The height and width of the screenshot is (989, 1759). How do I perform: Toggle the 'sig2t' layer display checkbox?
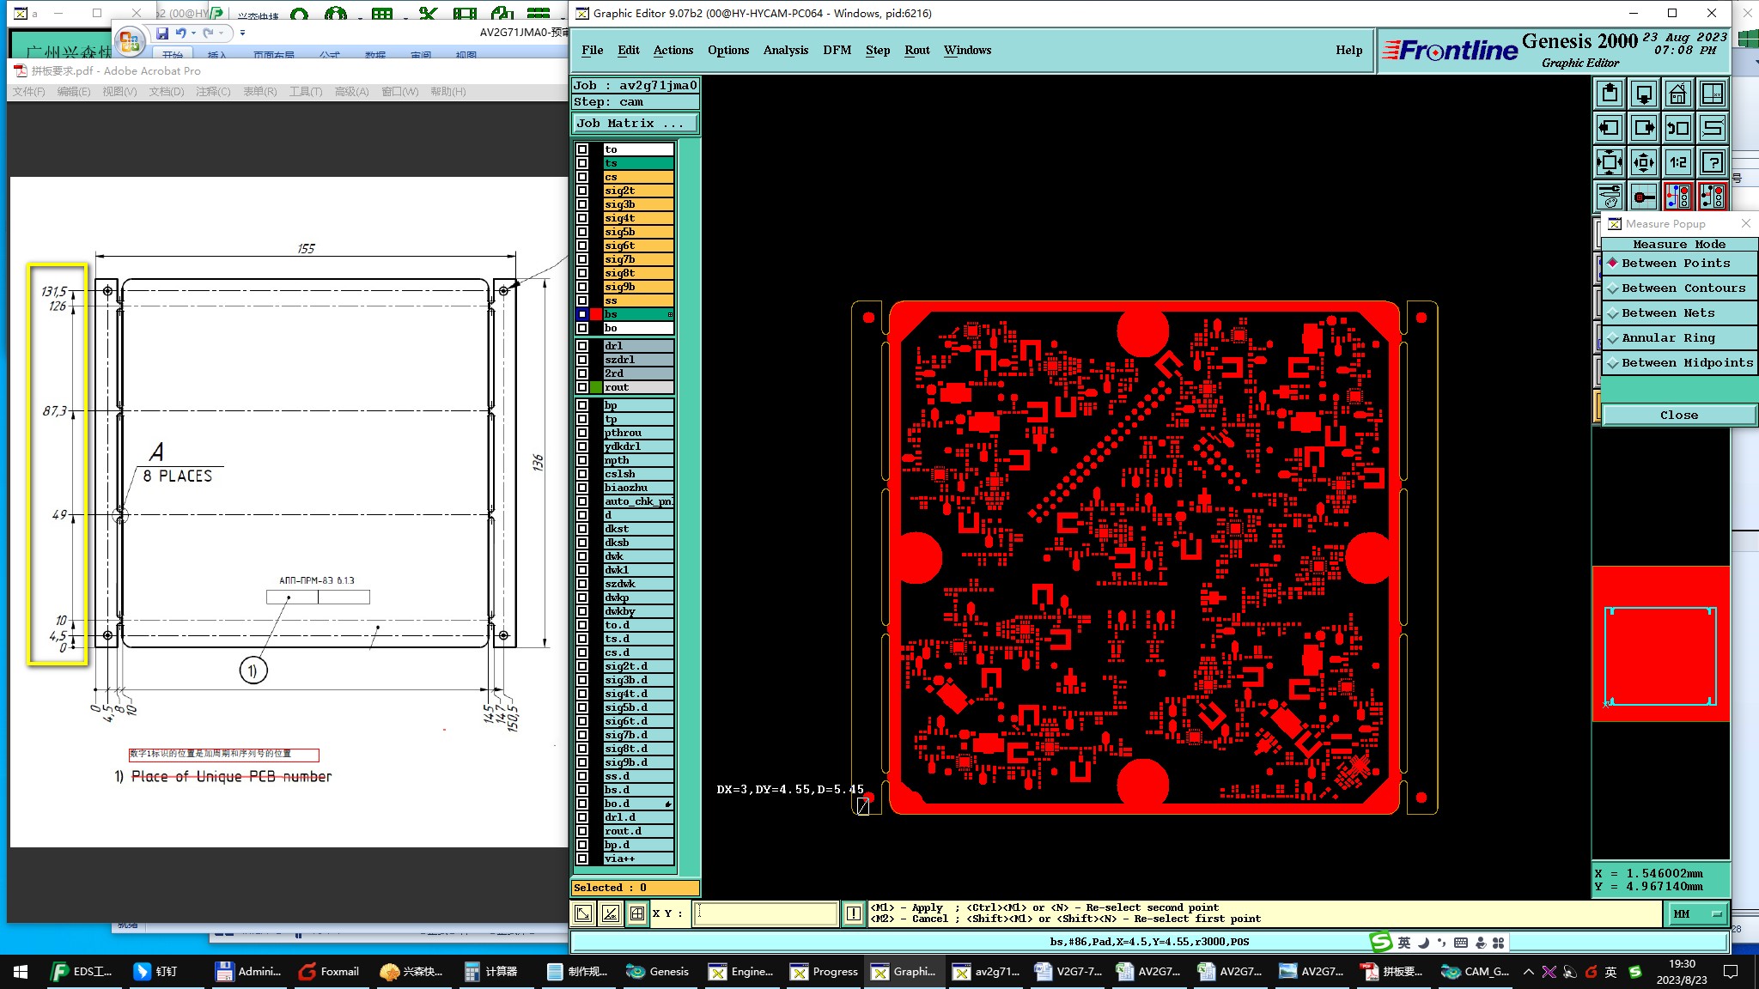coord(582,191)
